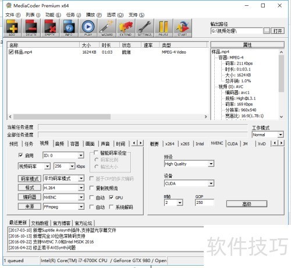Image resolution: width=291 pixels, height=268 pixels.
Task: Enable 智能码率设定 checkbox
Action: pos(95,153)
